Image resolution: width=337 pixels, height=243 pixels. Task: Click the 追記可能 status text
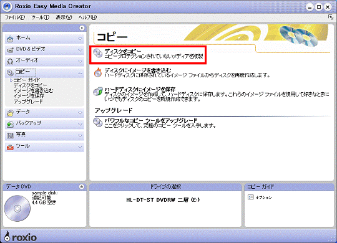tap(42, 198)
